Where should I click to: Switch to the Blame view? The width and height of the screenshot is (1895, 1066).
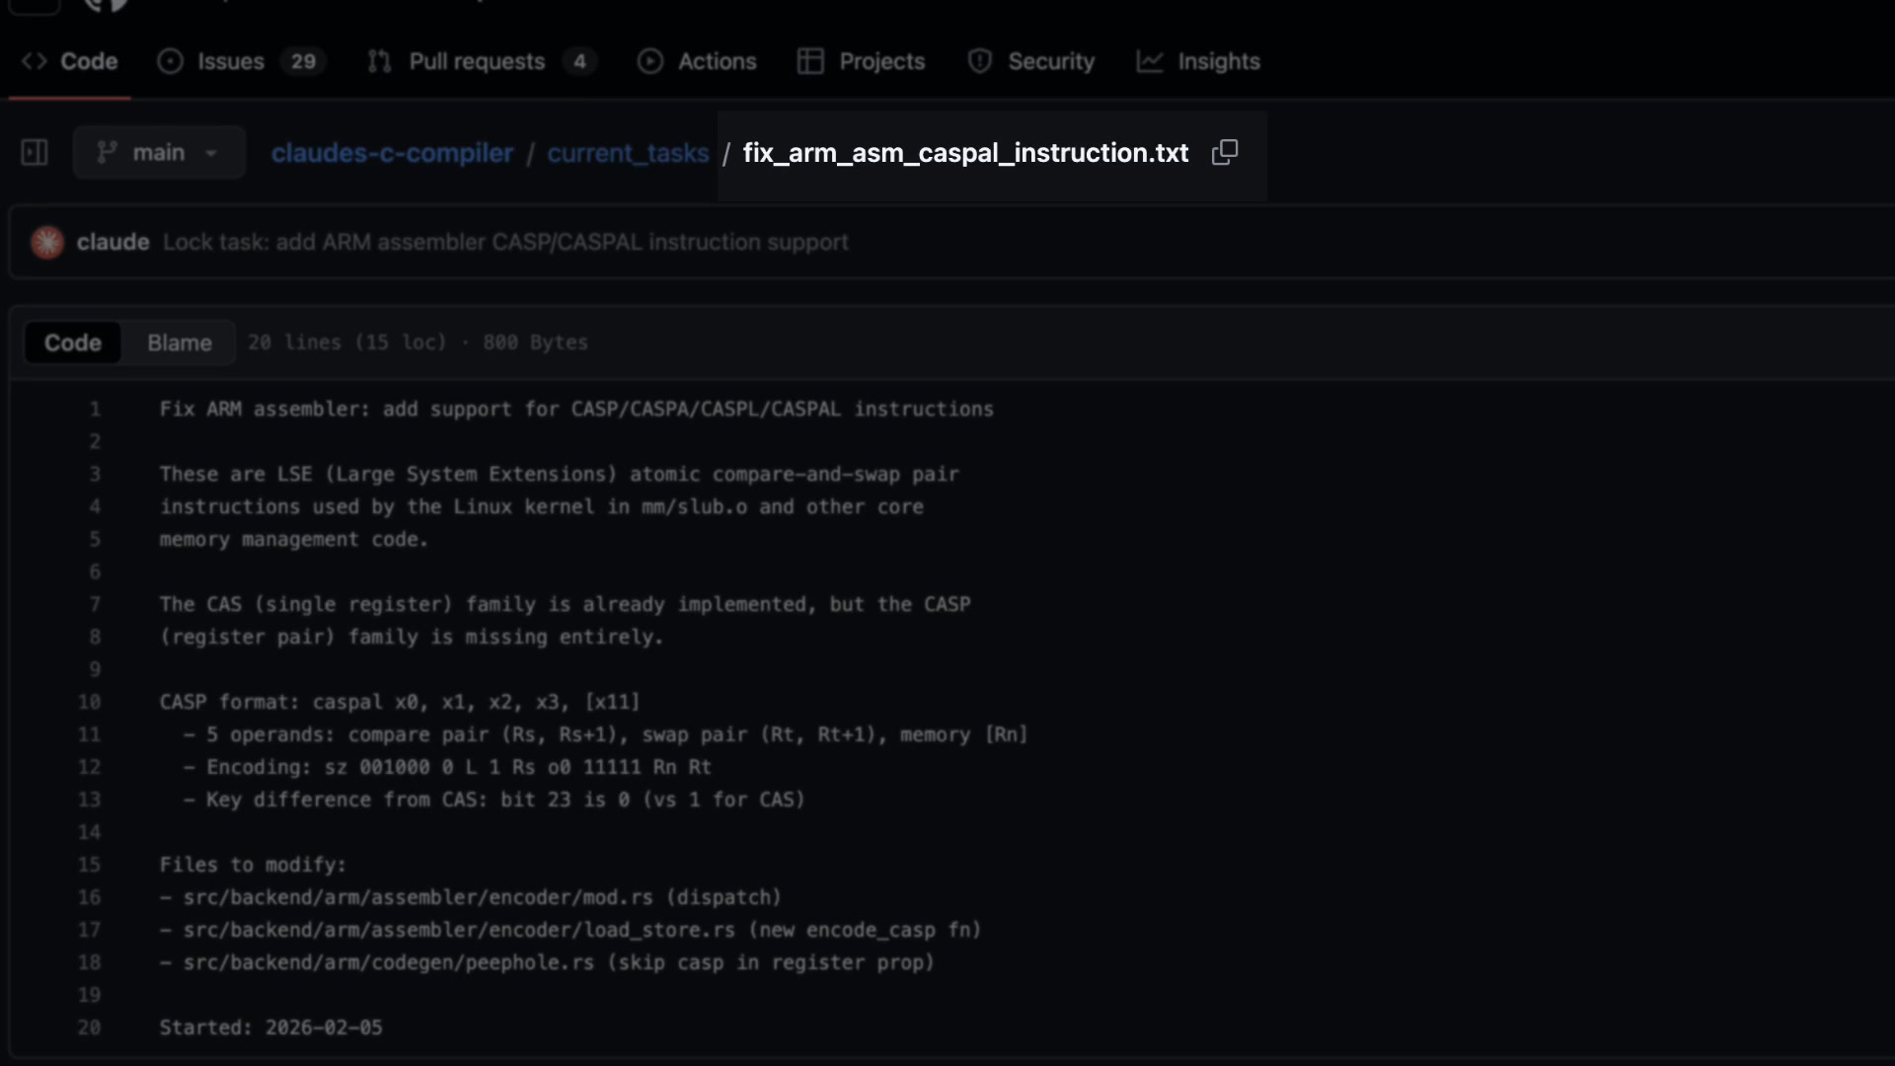pyautogui.click(x=180, y=343)
